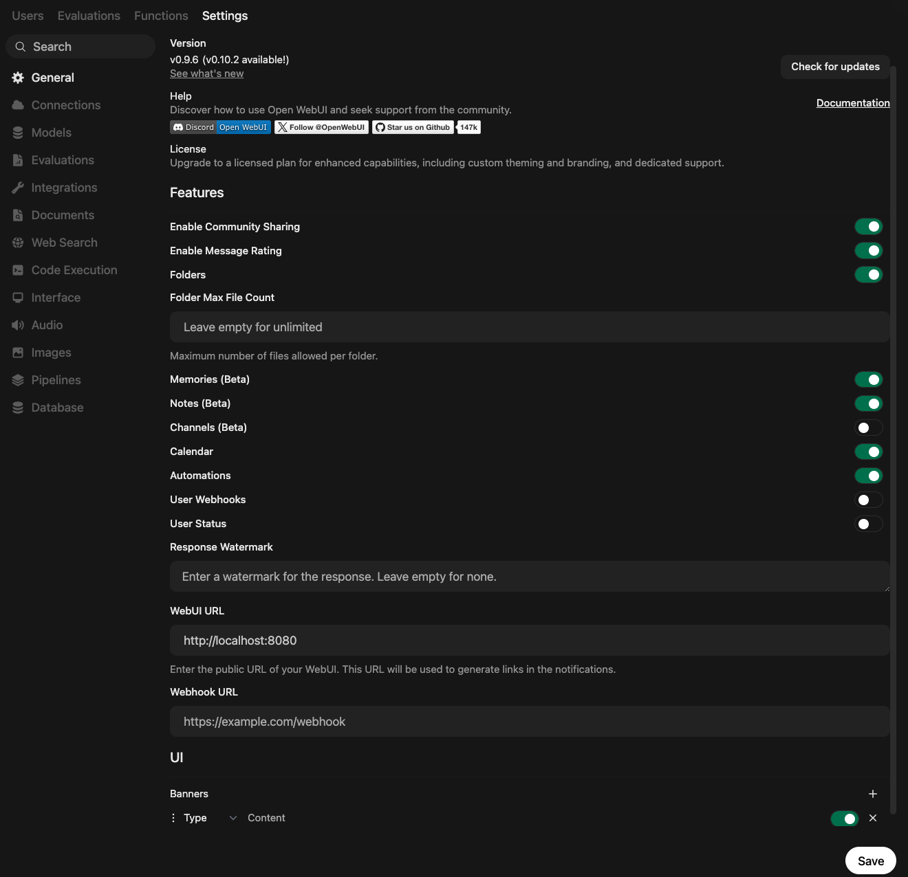Click the Integrations wrench icon

tap(18, 188)
